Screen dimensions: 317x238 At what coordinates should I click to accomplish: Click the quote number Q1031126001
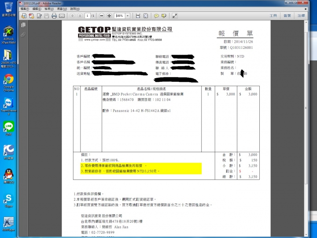pyautogui.click(x=241, y=48)
